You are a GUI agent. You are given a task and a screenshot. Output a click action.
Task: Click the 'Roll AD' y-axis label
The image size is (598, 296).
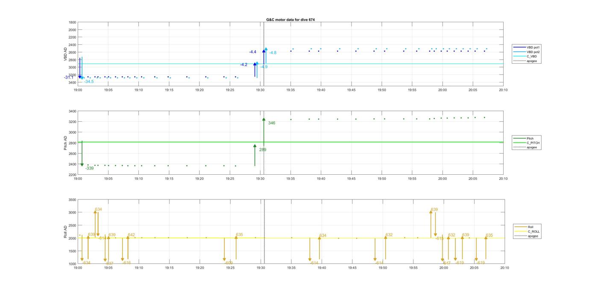[x=66, y=232]
